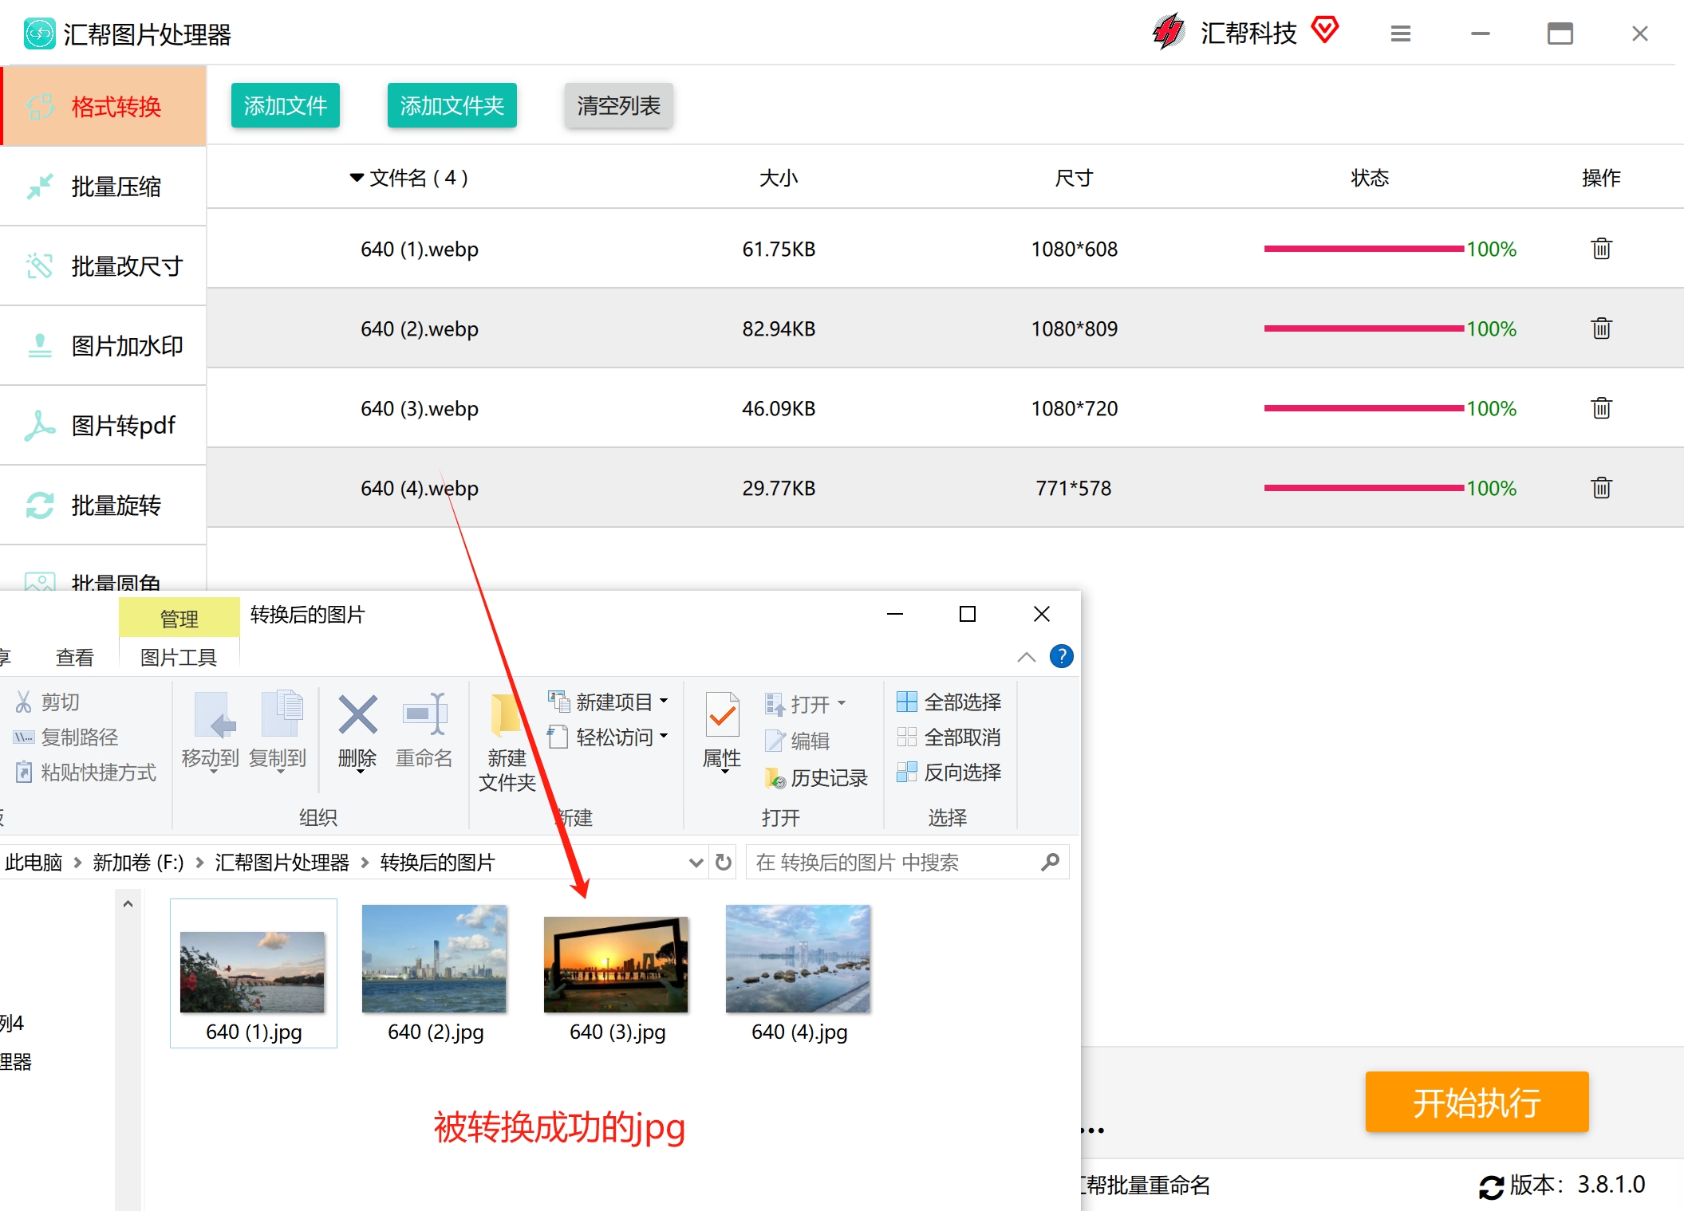This screenshot has height=1211, width=1684.
Task: Click the version refresh icon
Action: pos(1490,1186)
